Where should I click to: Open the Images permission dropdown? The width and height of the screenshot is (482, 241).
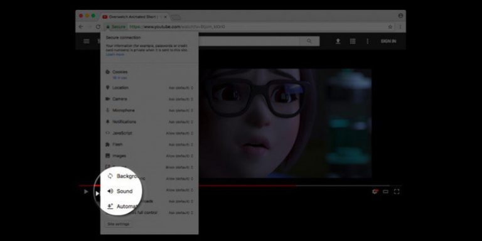coord(180,156)
